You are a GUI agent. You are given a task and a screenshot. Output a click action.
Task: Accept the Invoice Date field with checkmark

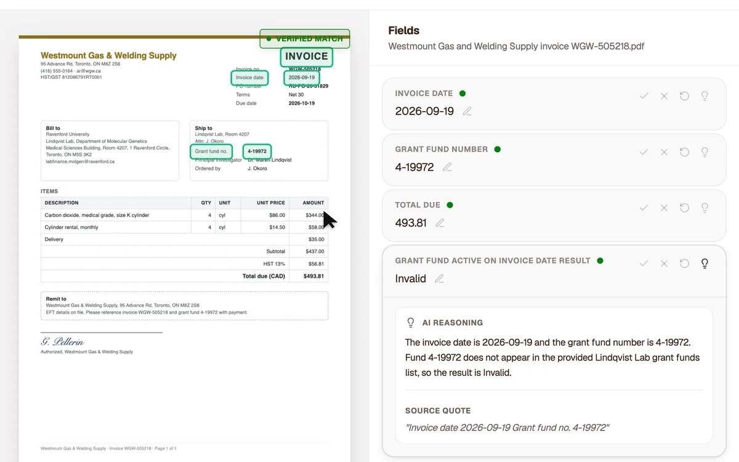(644, 96)
